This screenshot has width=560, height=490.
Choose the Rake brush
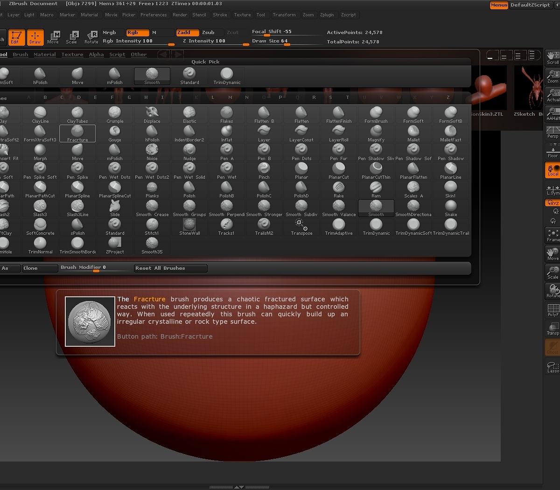pos(339,189)
